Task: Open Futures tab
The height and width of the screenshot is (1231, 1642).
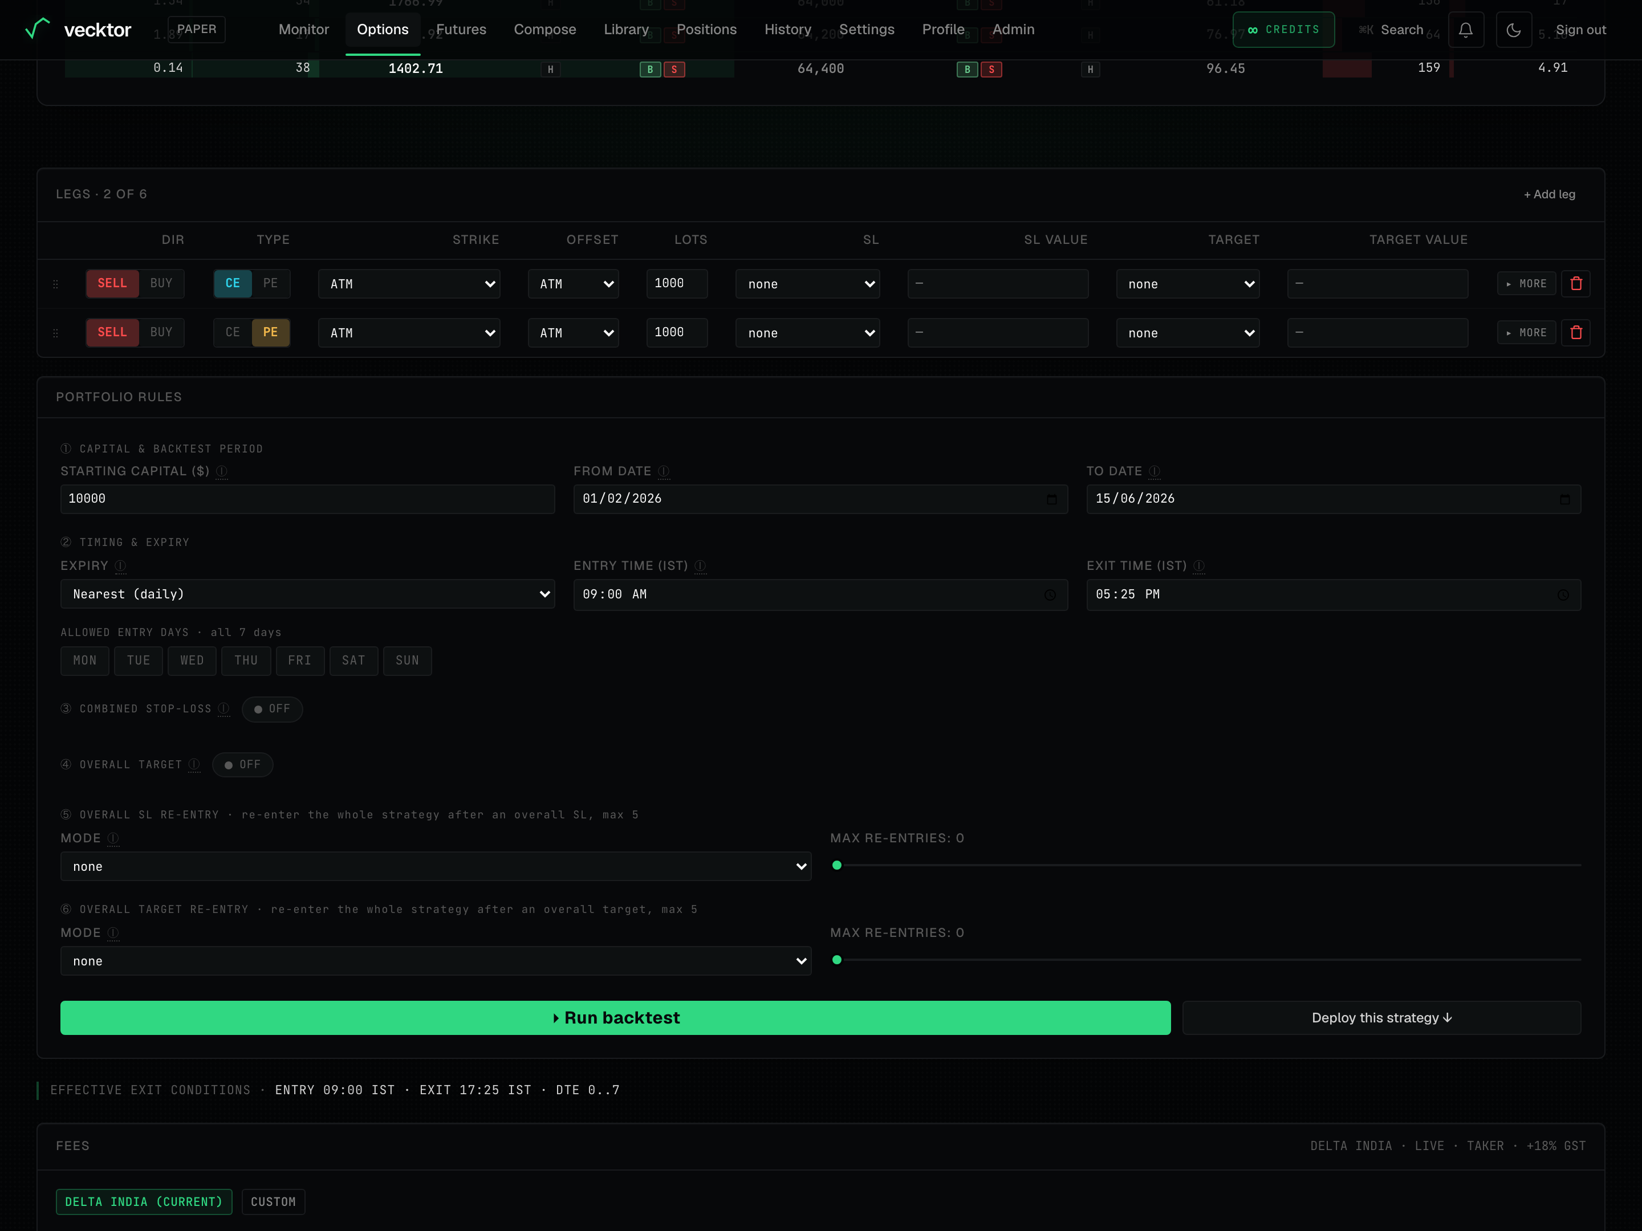Action: tap(461, 30)
